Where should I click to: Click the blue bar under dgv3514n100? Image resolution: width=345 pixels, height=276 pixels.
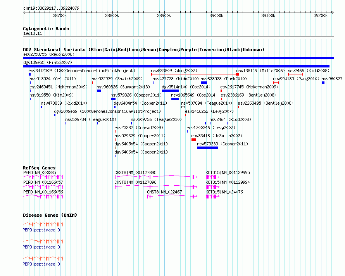click(x=170, y=91)
